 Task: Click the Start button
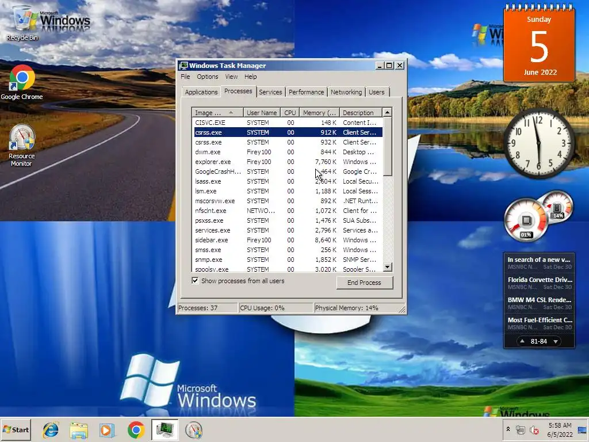pyautogui.click(x=16, y=429)
